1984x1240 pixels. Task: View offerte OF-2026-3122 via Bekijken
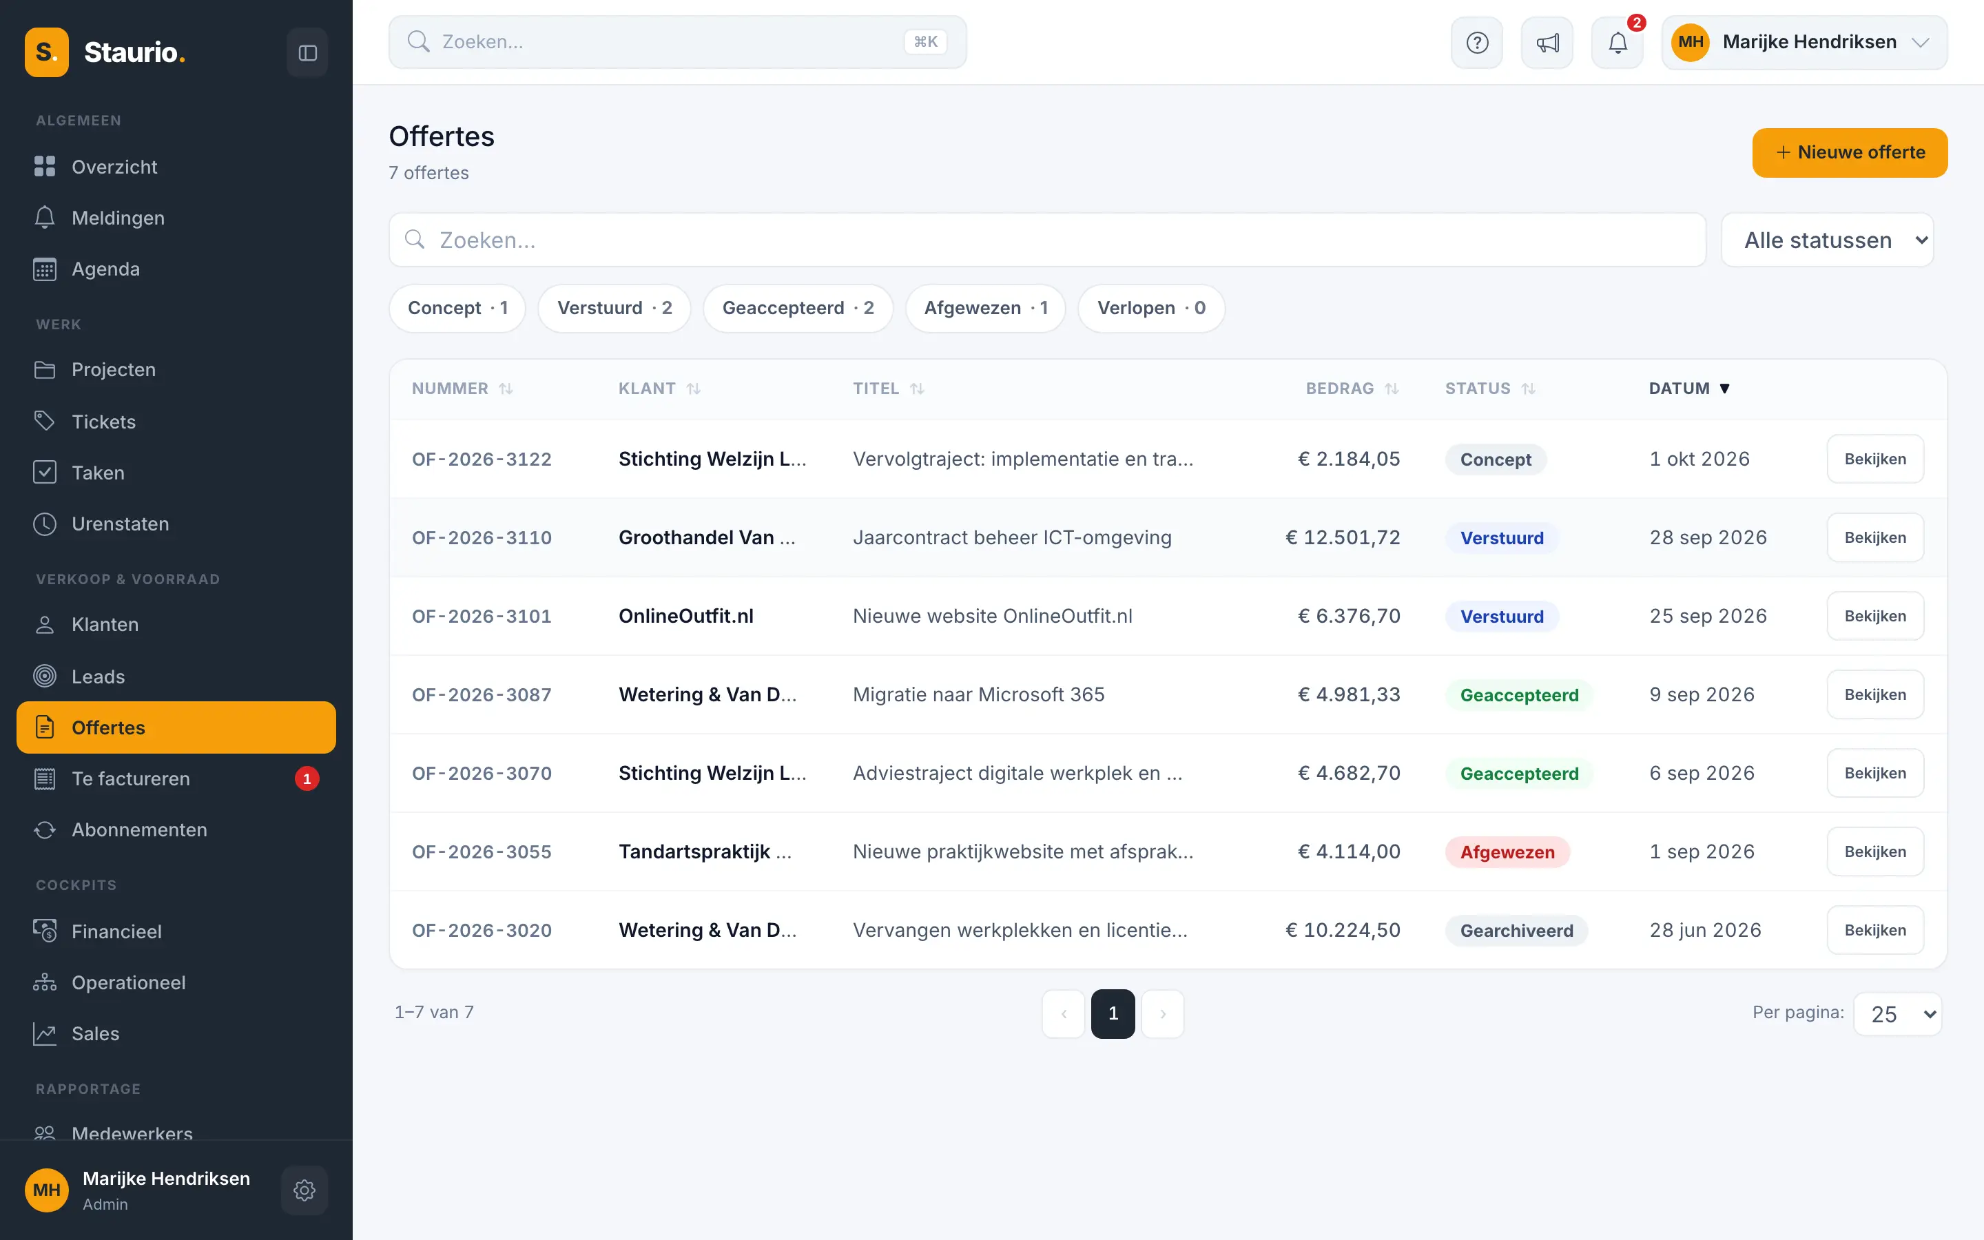[x=1875, y=459]
